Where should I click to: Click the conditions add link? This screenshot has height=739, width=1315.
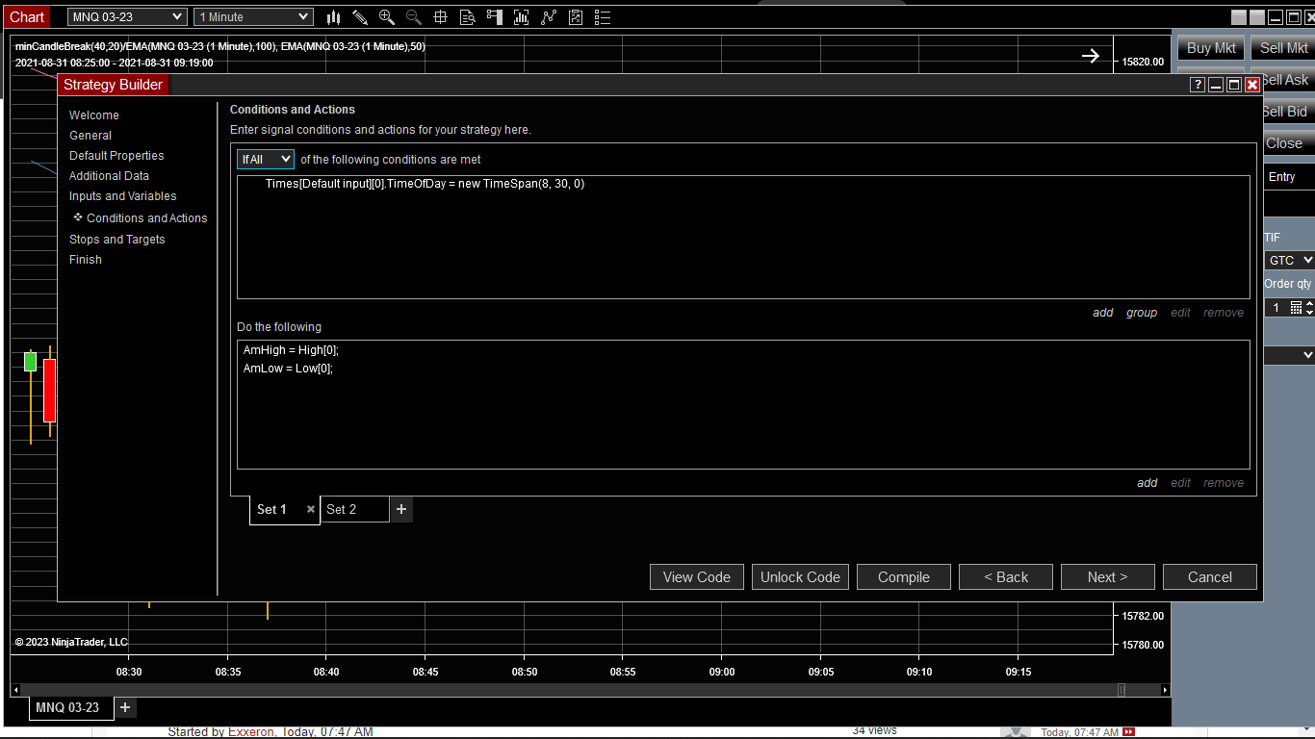click(x=1103, y=313)
